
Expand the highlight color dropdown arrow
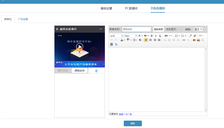(x=148, y=36)
